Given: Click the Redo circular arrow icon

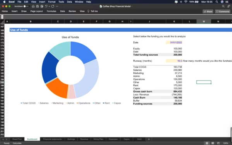Looking at the screenshot, I should pos(53,6).
